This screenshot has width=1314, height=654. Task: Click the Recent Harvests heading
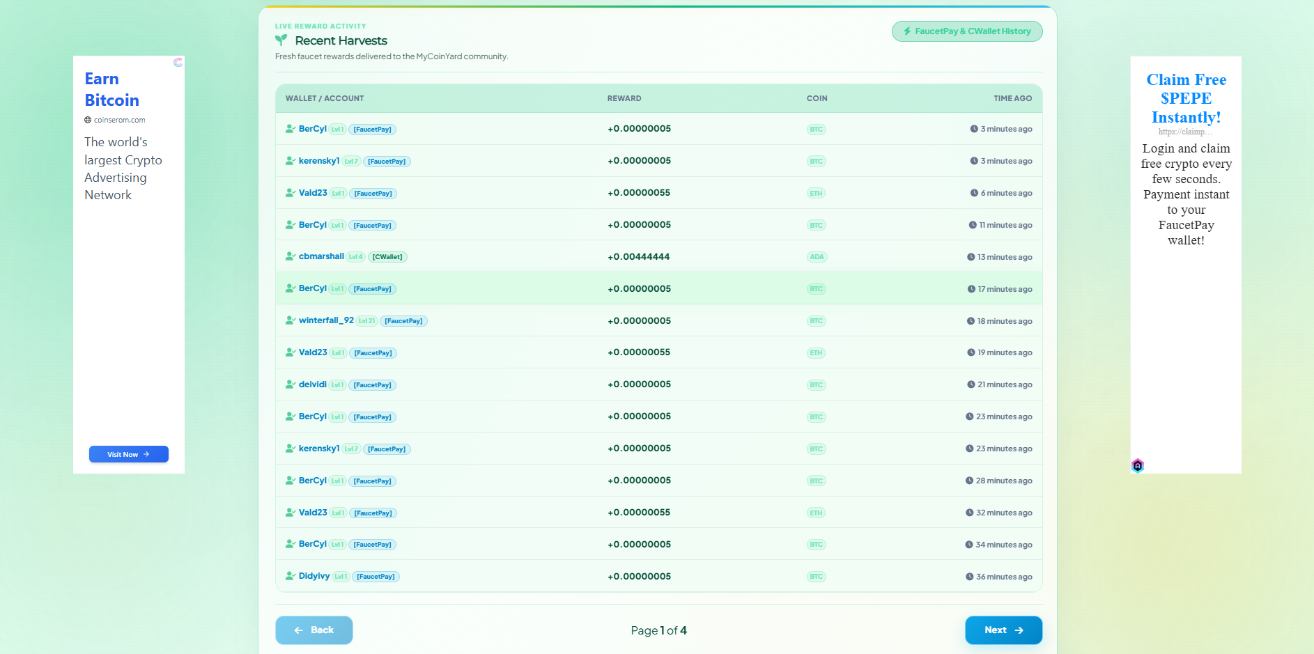tap(341, 40)
